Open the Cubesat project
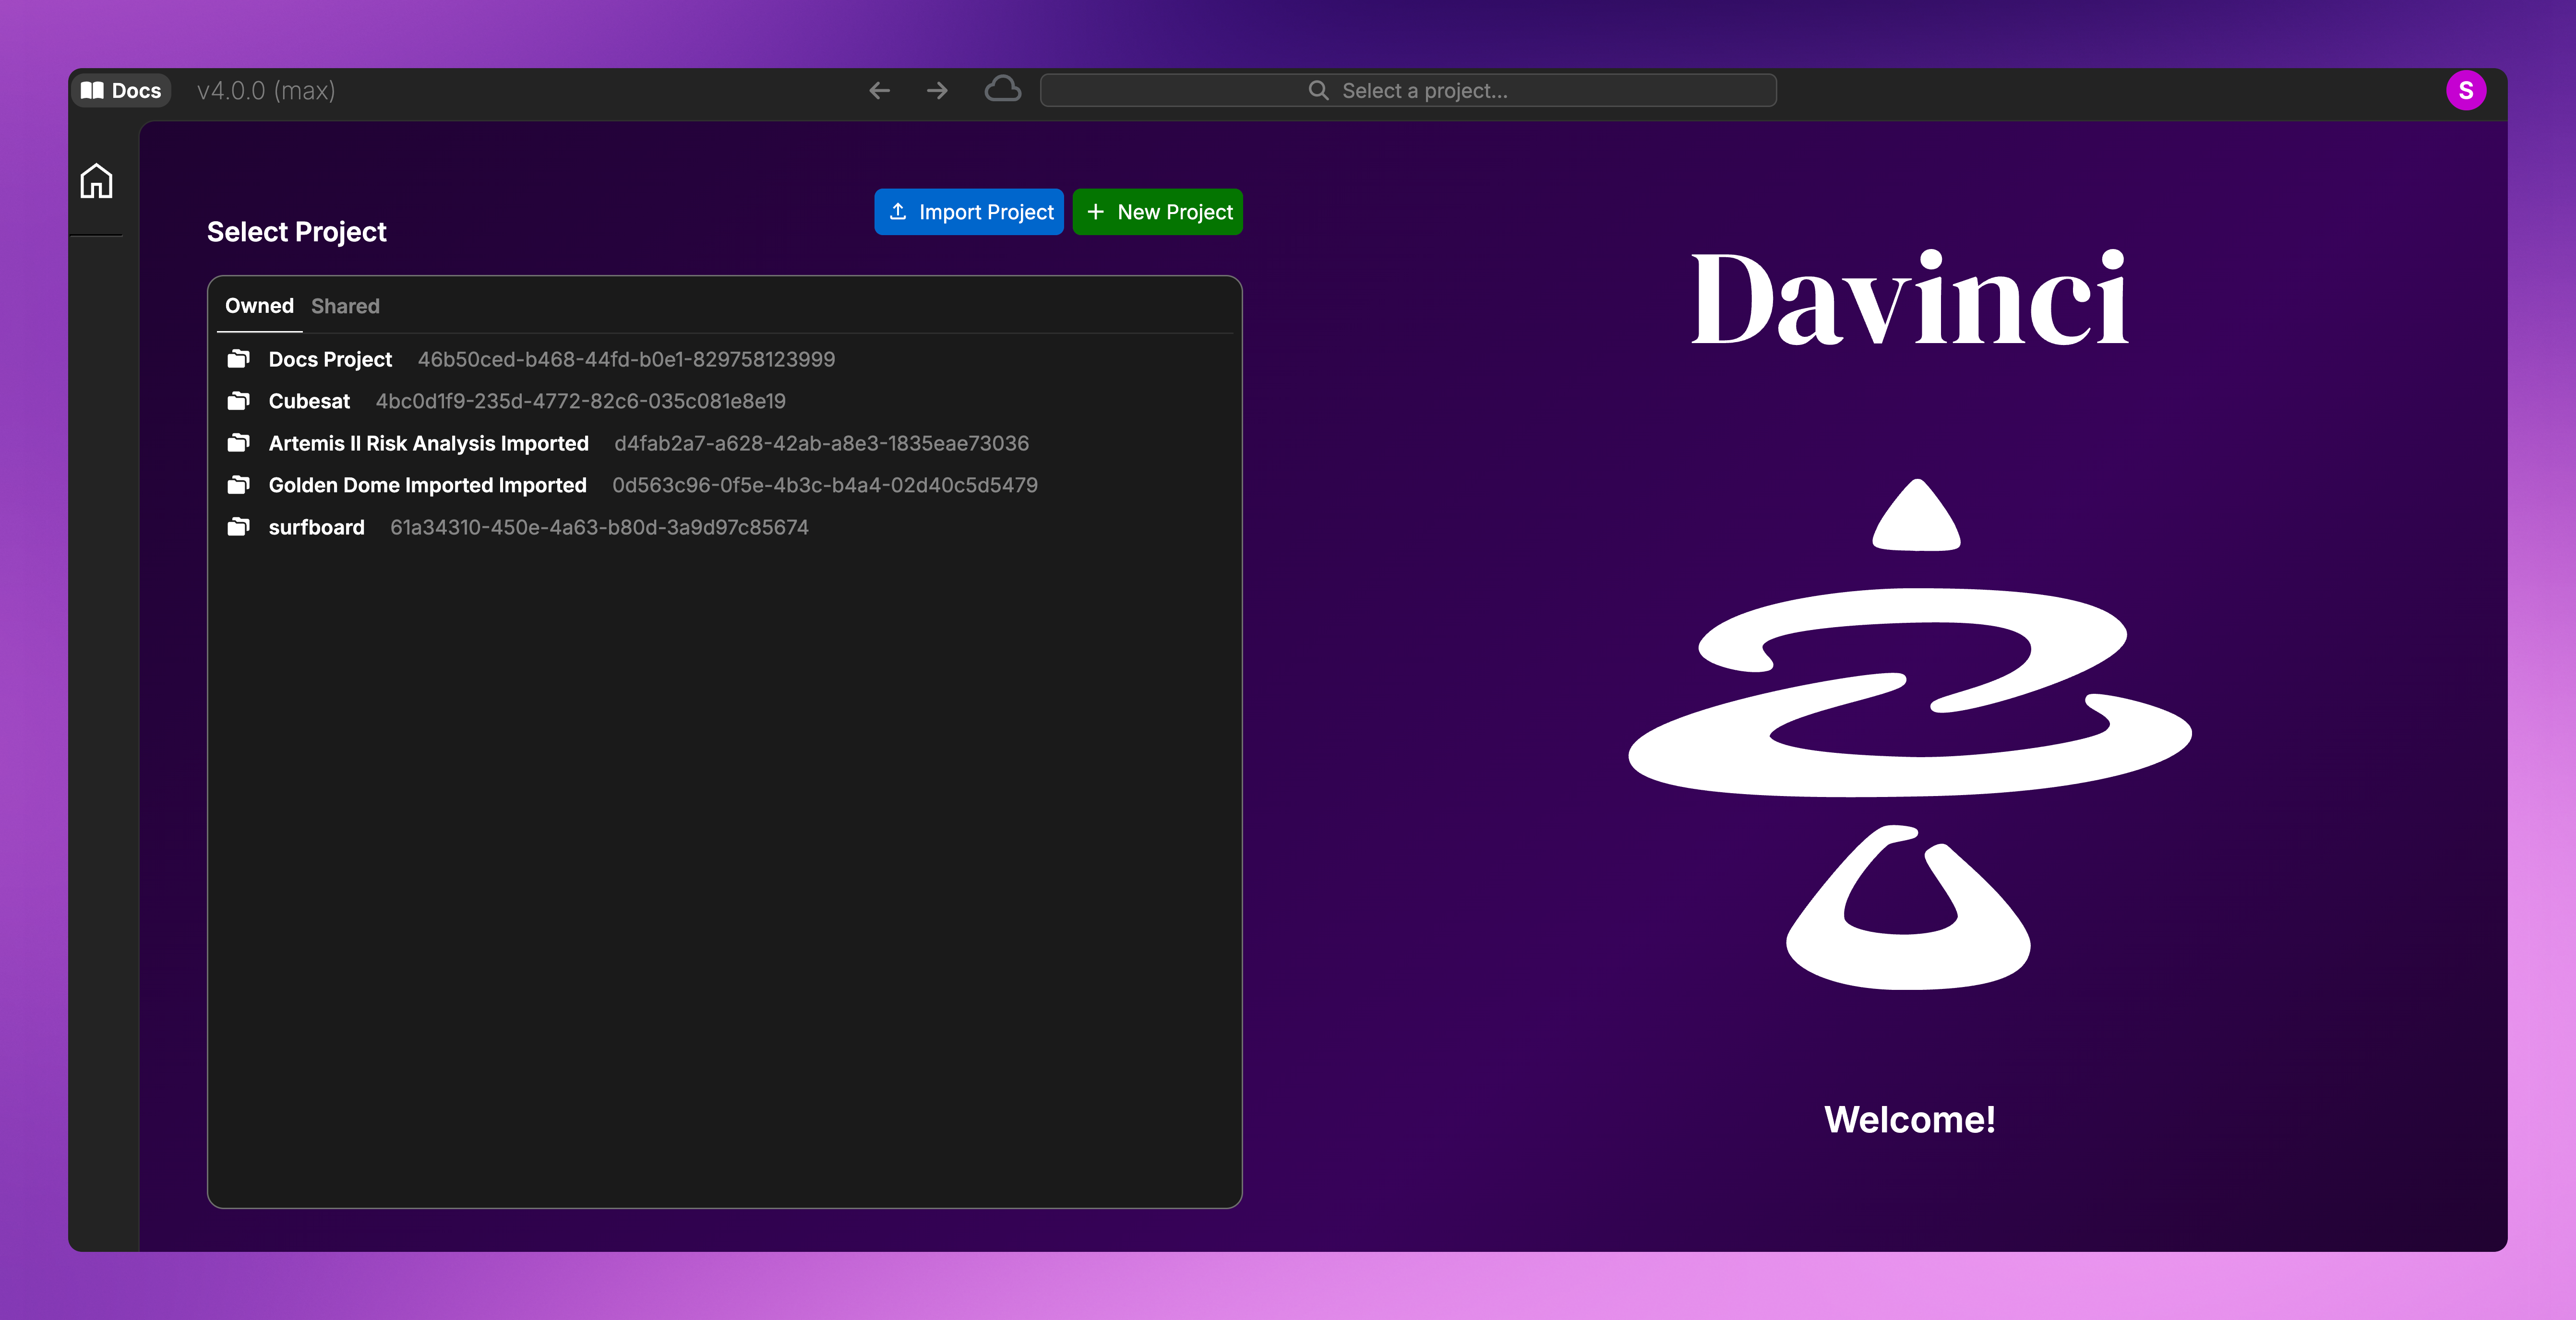Image resolution: width=2576 pixels, height=1320 pixels. [309, 401]
